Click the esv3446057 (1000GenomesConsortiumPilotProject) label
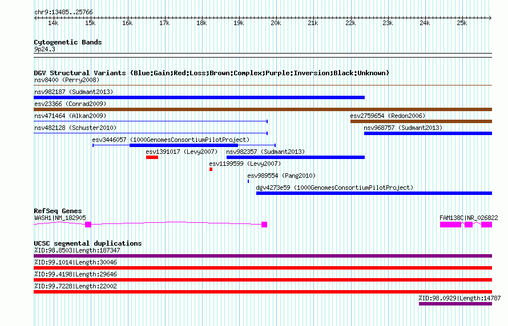 pyautogui.click(x=171, y=140)
